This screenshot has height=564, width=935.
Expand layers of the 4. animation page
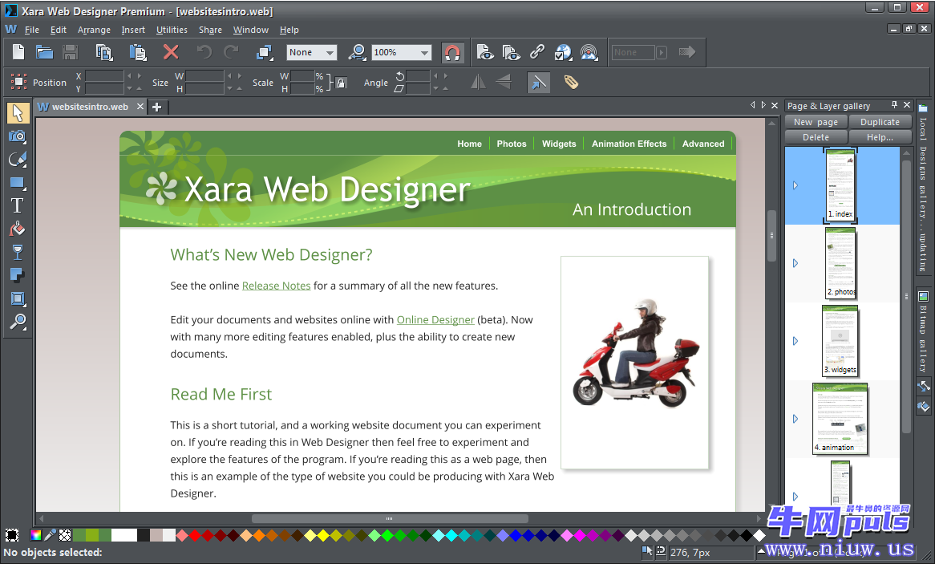coord(795,419)
